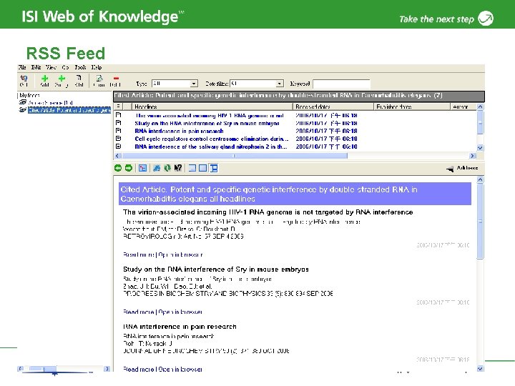Screen dimensions: 515x386
Task: Open the Date filter dropdown
Action: (x=280, y=84)
